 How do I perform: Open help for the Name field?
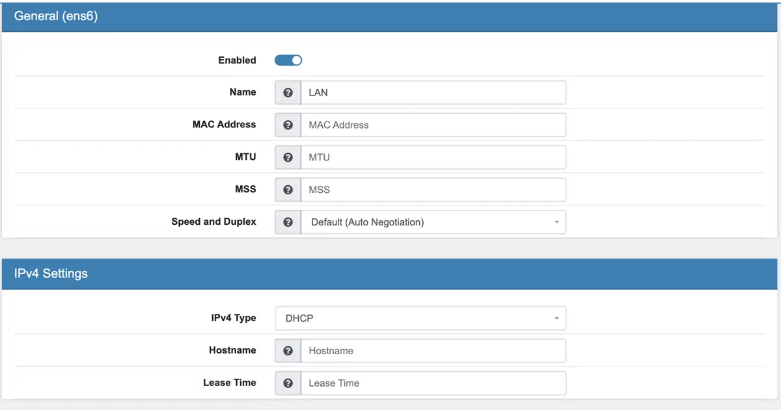pyautogui.click(x=287, y=92)
